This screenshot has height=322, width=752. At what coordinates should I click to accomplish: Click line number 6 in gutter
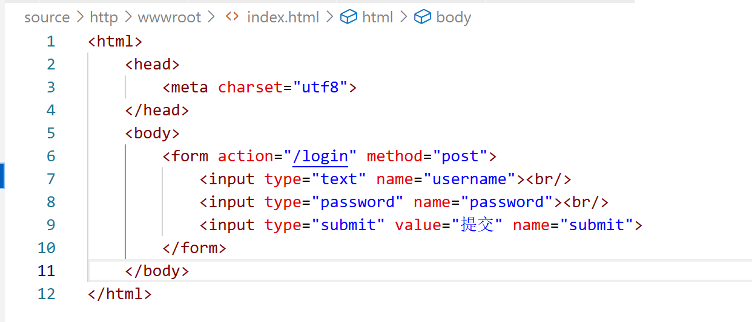(x=51, y=156)
